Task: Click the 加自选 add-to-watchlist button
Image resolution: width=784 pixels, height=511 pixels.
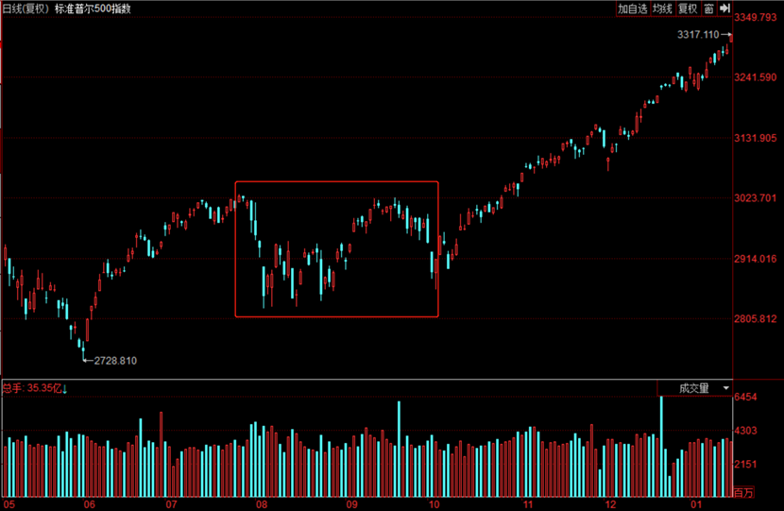Action: tap(633, 9)
